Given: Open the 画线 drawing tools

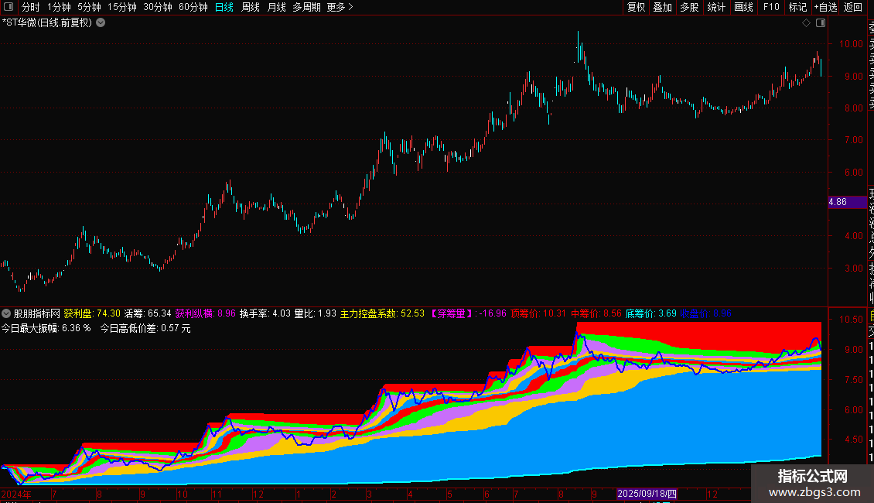Looking at the screenshot, I should point(743,7).
